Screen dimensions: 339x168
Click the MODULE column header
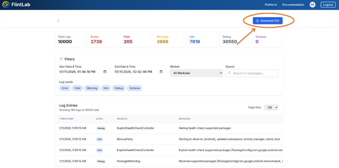click(122, 119)
